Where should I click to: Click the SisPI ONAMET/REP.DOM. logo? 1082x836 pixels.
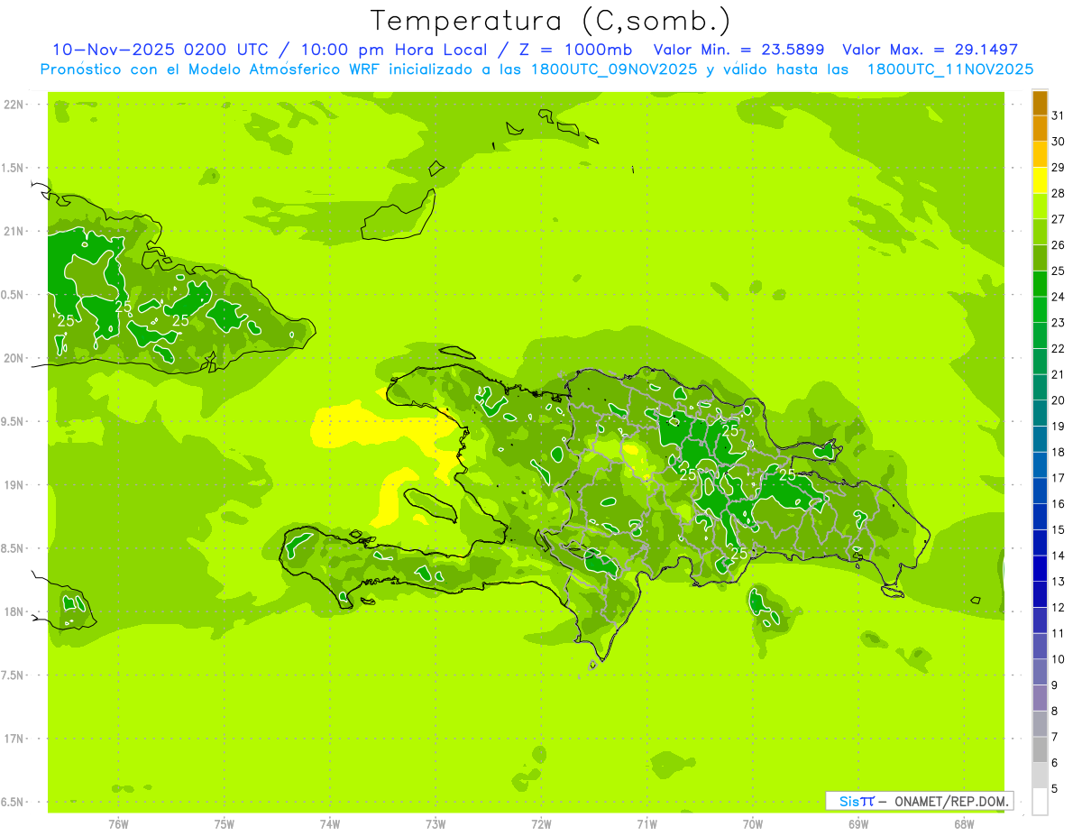coord(920,801)
